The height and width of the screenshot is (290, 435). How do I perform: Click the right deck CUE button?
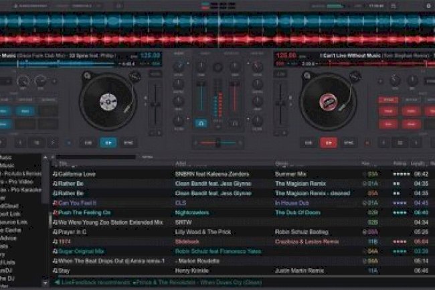[x=309, y=142]
